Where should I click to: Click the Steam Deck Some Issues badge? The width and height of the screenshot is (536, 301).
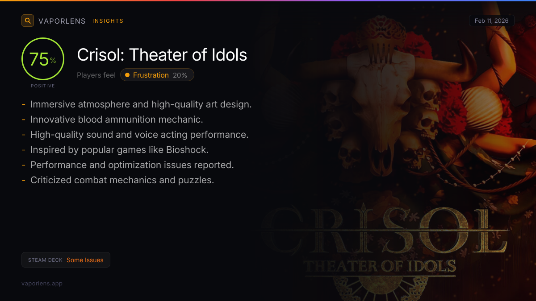[x=66, y=260]
